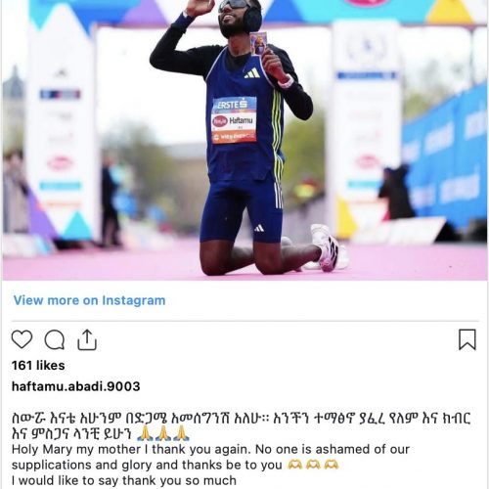This screenshot has height=489, width=489.
Task: Open the haftamu.abadi.9003 profile
Action: pyautogui.click(x=76, y=386)
